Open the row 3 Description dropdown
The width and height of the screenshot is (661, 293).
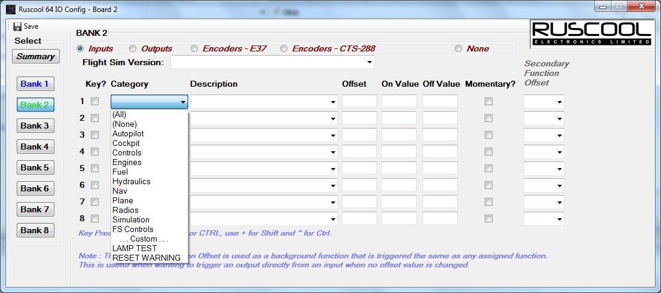pyautogui.click(x=333, y=135)
